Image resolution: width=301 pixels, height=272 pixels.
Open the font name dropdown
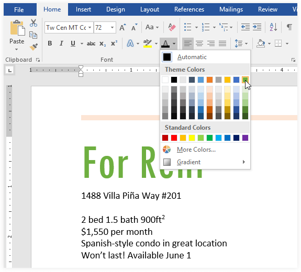point(90,28)
